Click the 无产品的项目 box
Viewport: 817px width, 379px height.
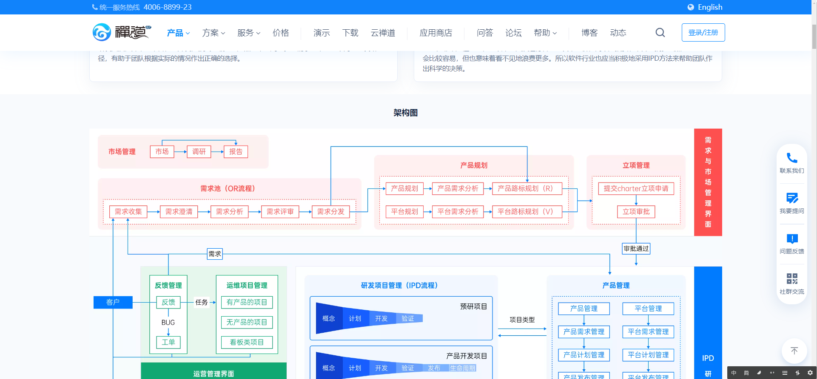tap(247, 323)
